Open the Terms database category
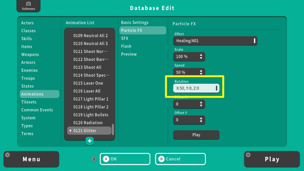The image size is (304, 171). (x=27, y=134)
